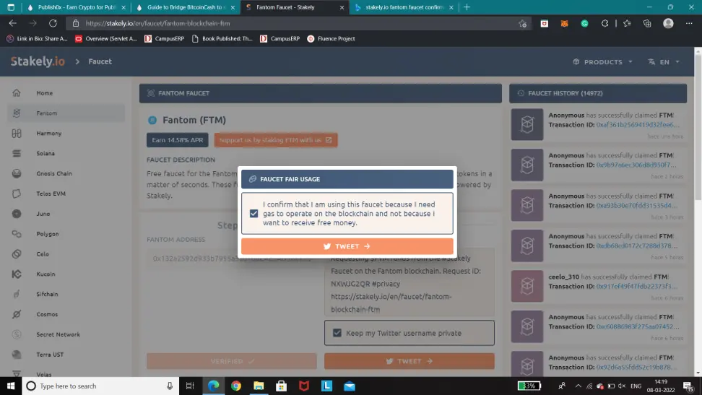Switch to the Fantom Faucet - Stakely tab
Screen dimensions: 702x395
pyautogui.click(x=295, y=7)
